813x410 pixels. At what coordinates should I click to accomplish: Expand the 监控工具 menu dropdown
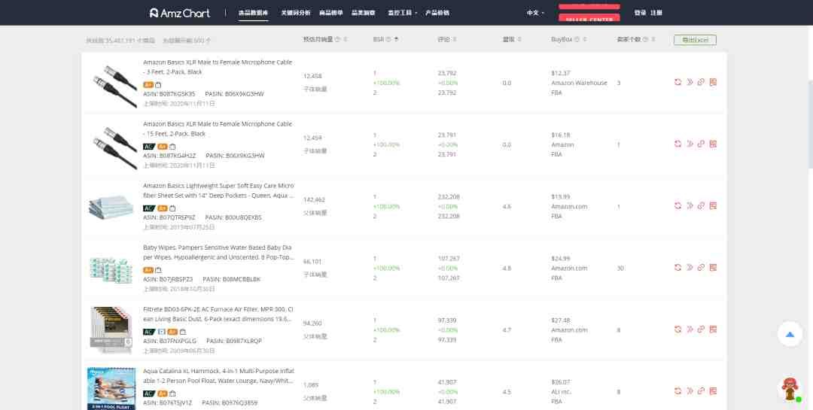402,13
